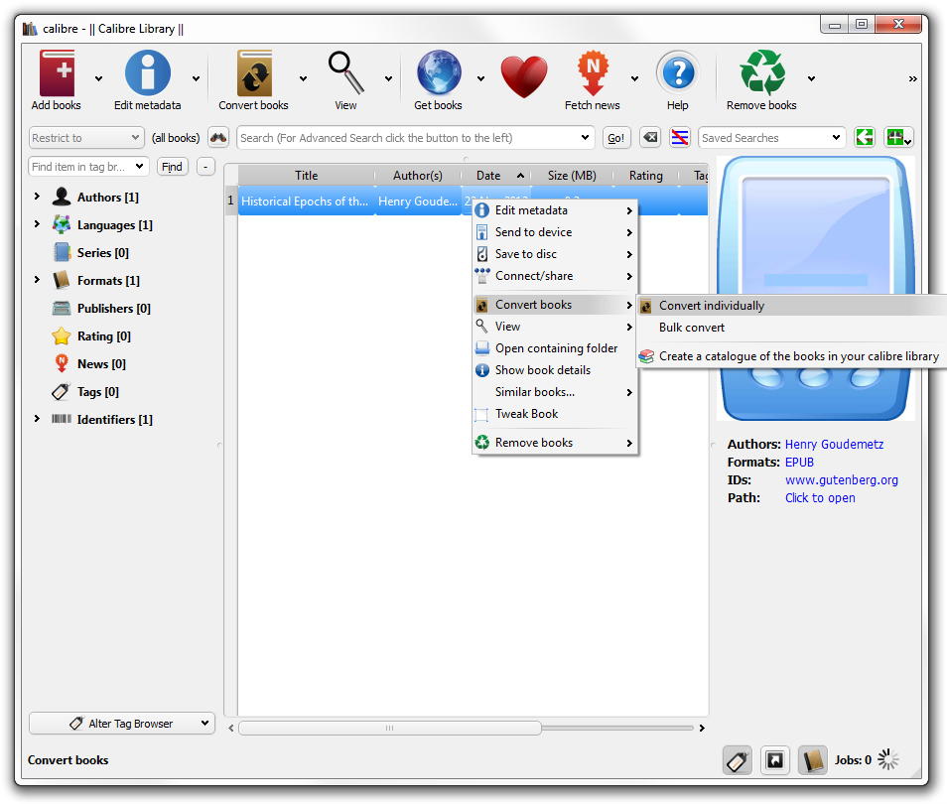The width and height of the screenshot is (947, 804).
Task: Expand the Formats tree node
Action: [x=37, y=280]
